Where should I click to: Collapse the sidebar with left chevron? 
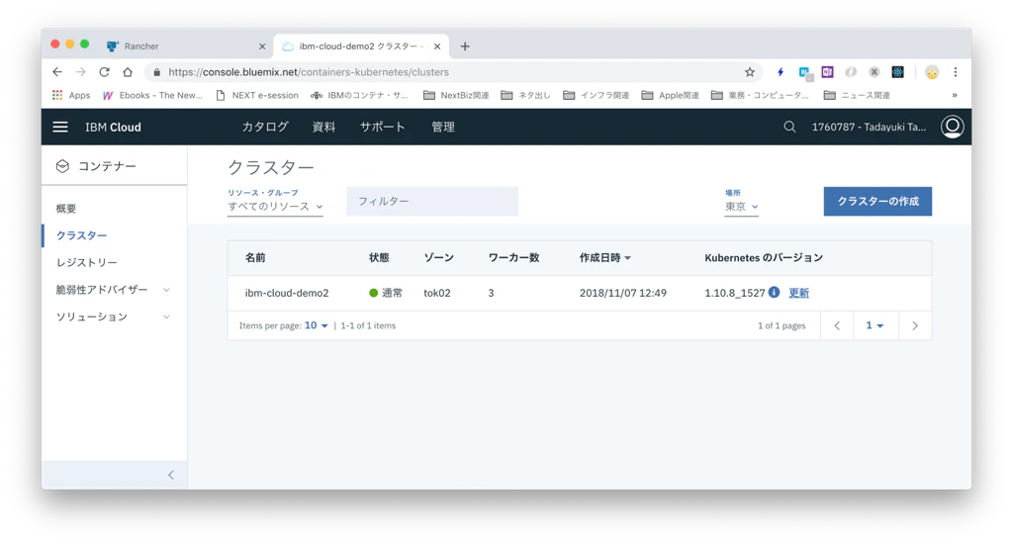(170, 475)
